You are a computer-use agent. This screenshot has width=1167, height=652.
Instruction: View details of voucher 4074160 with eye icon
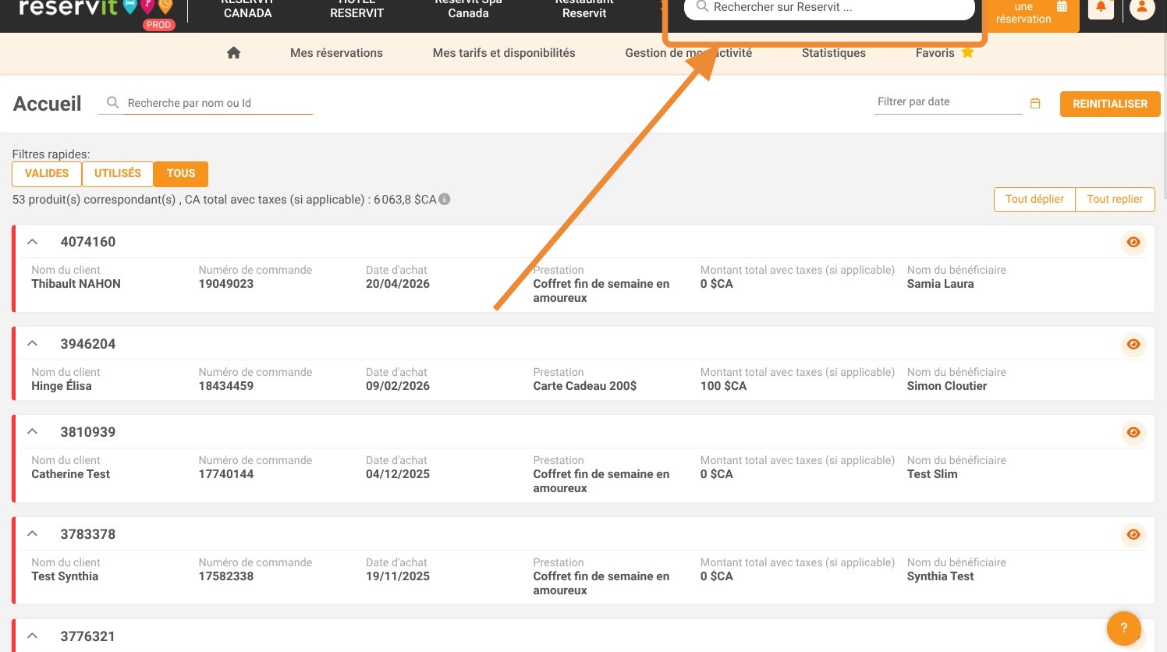tap(1133, 243)
